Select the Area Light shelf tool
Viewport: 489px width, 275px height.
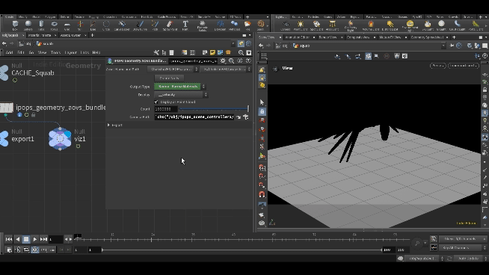click(x=333, y=25)
